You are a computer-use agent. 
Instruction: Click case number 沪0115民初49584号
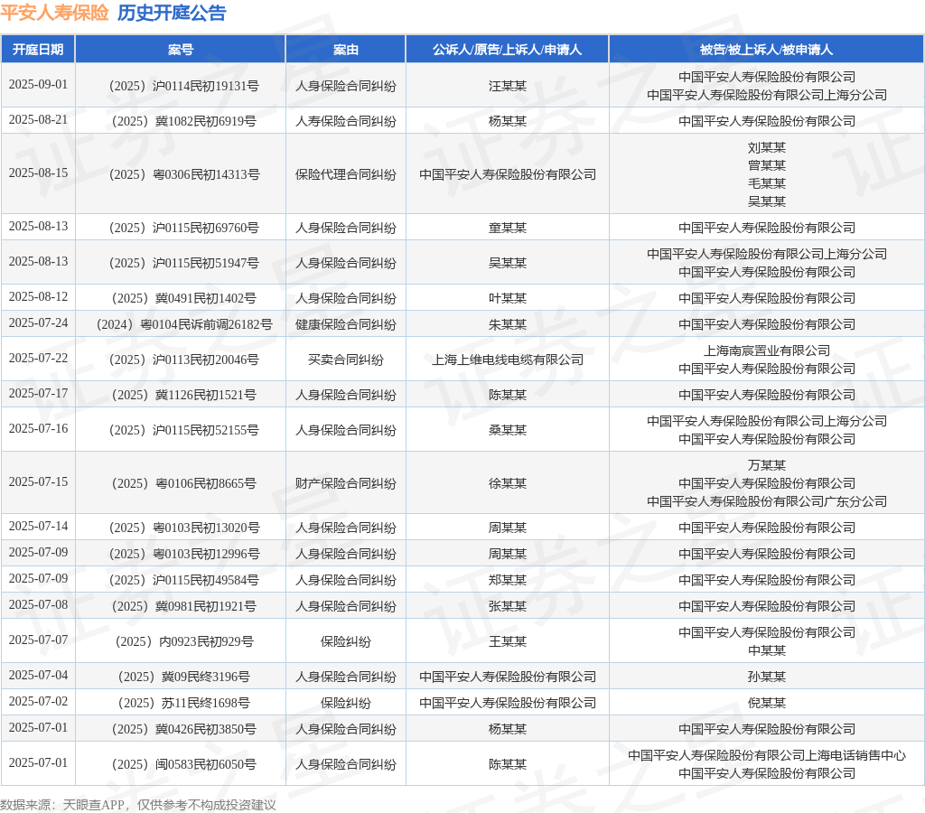pyautogui.click(x=184, y=581)
